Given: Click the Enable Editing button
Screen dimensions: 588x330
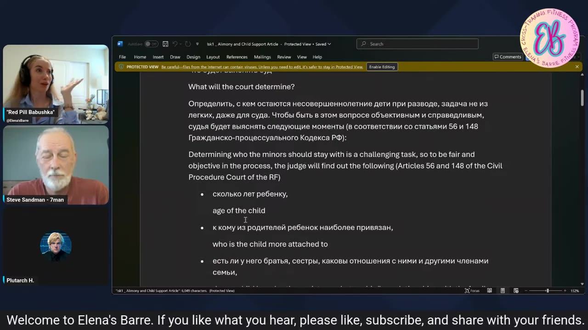Looking at the screenshot, I should [x=382, y=67].
